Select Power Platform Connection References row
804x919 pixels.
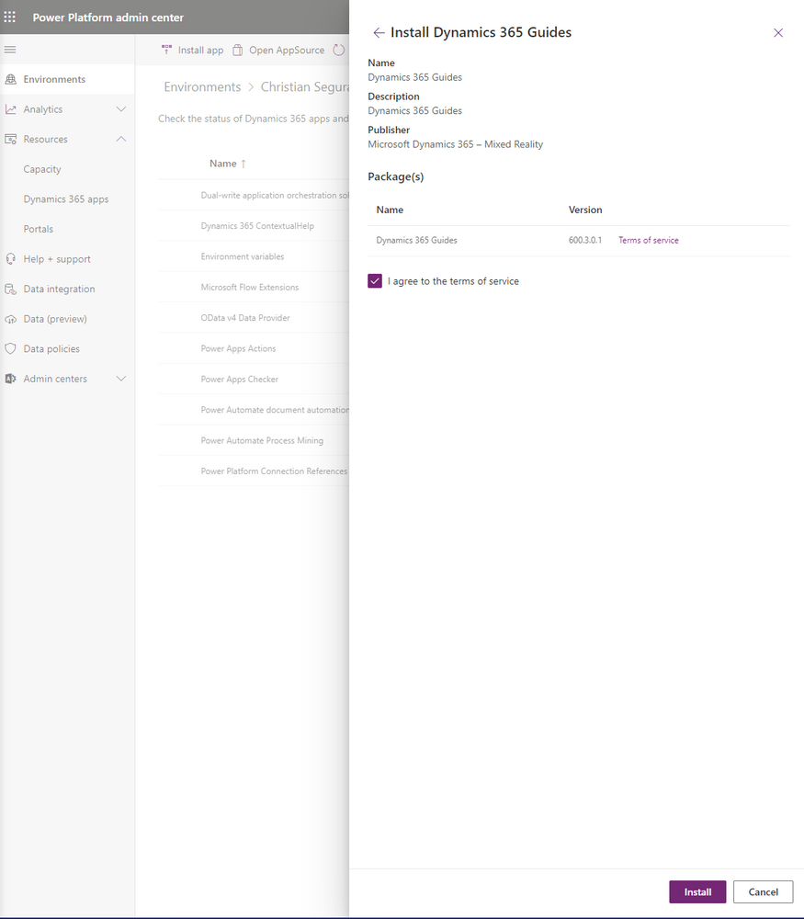pos(254,471)
